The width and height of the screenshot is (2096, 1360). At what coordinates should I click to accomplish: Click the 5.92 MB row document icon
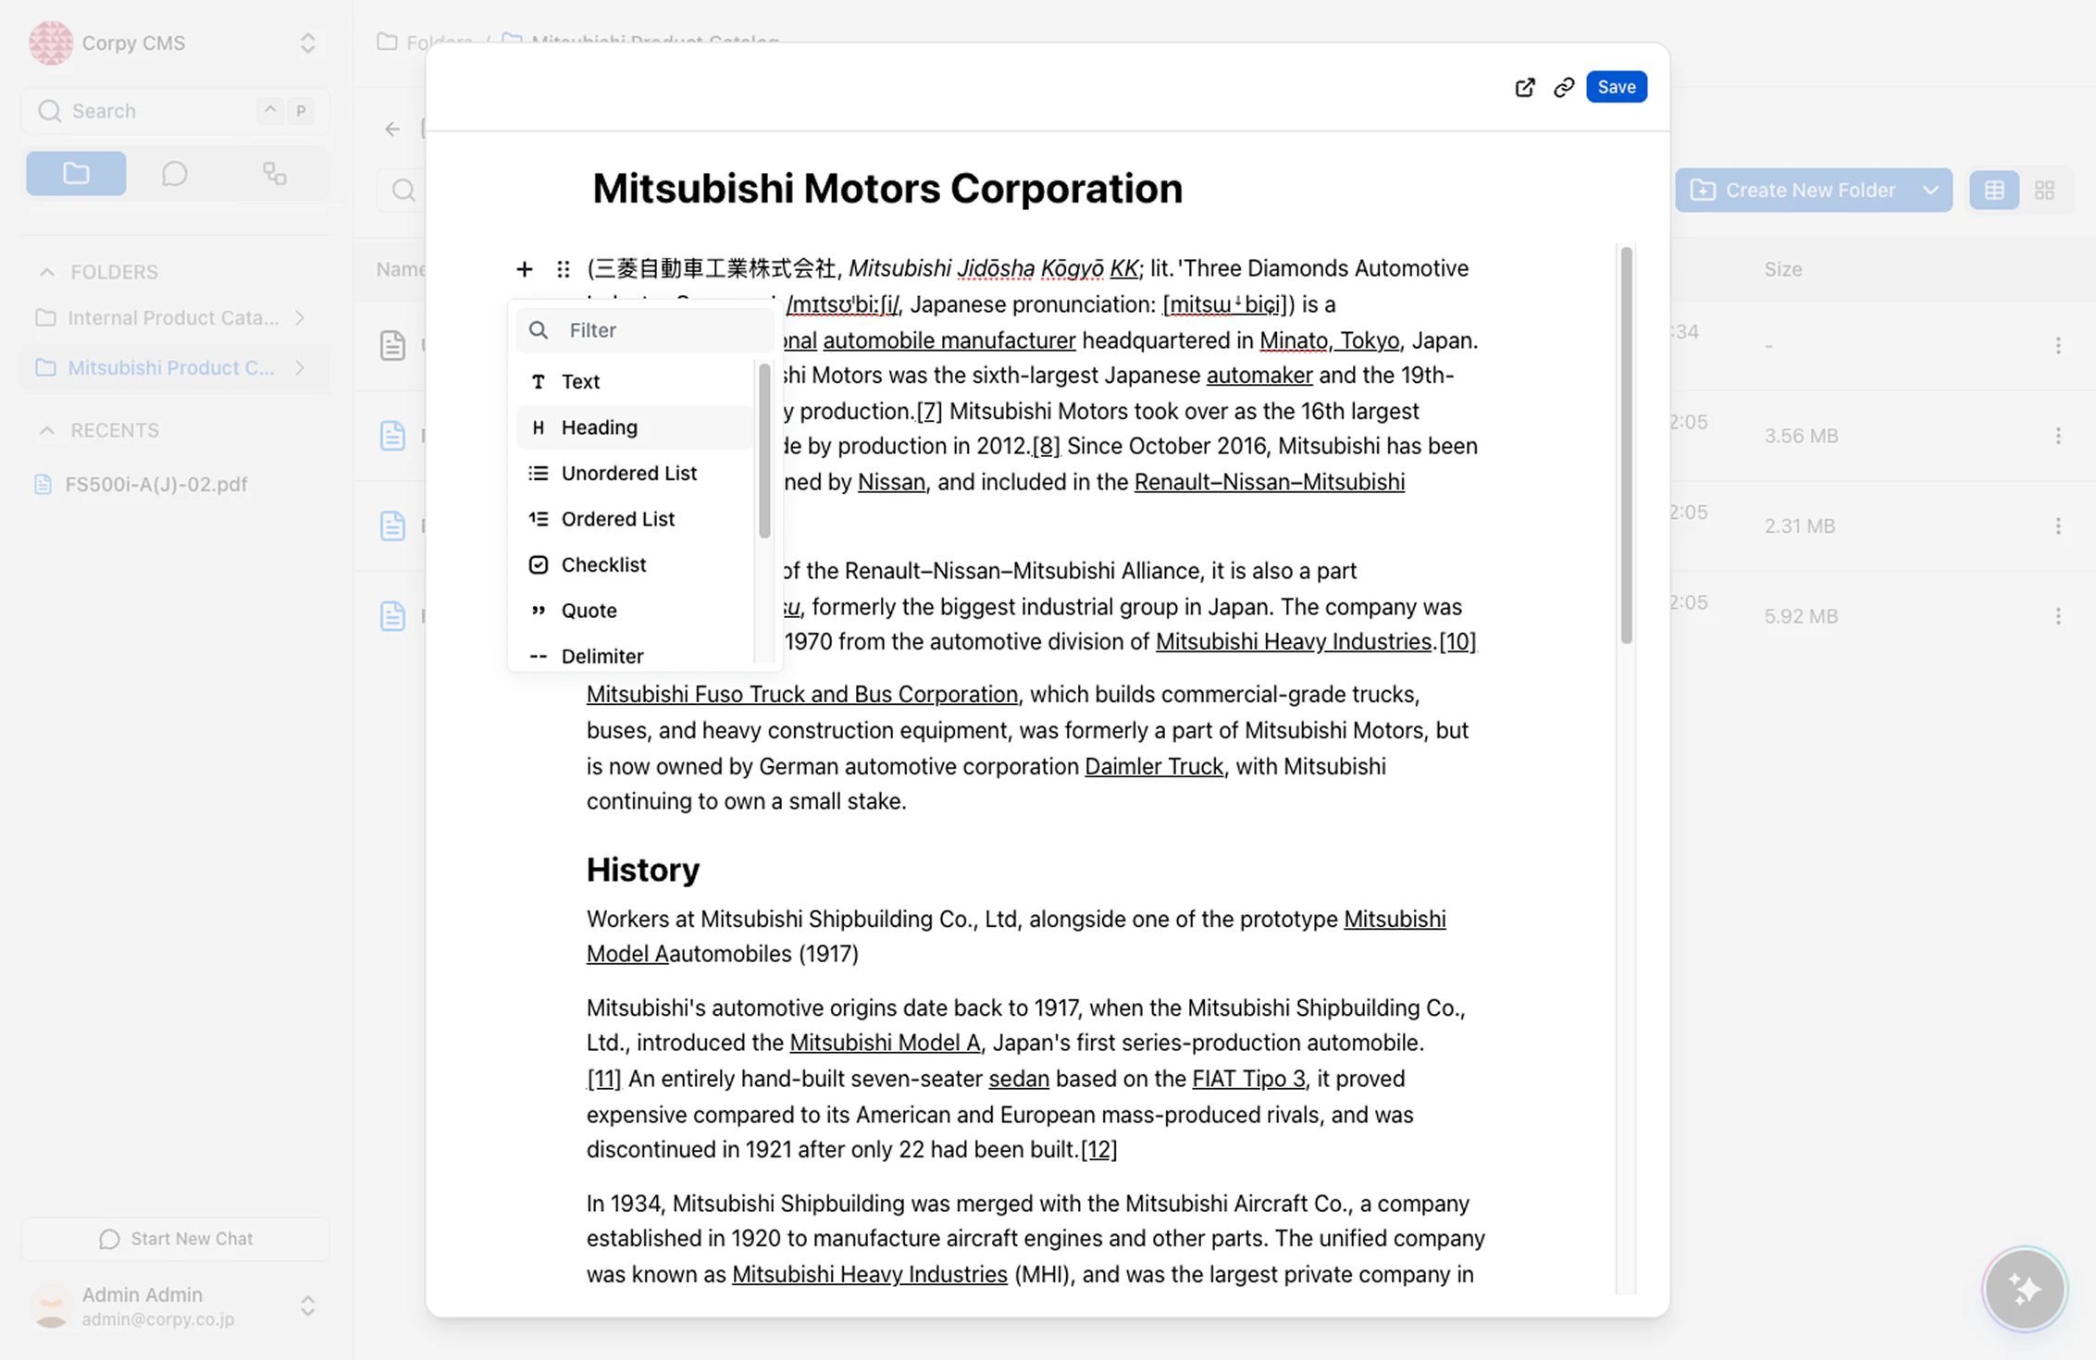coord(392,616)
